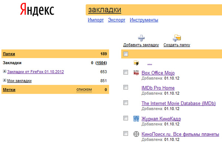Viewport: 222px width, 148px height.
Task: Toggle the select-all checkbox in header
Action: tap(126, 54)
